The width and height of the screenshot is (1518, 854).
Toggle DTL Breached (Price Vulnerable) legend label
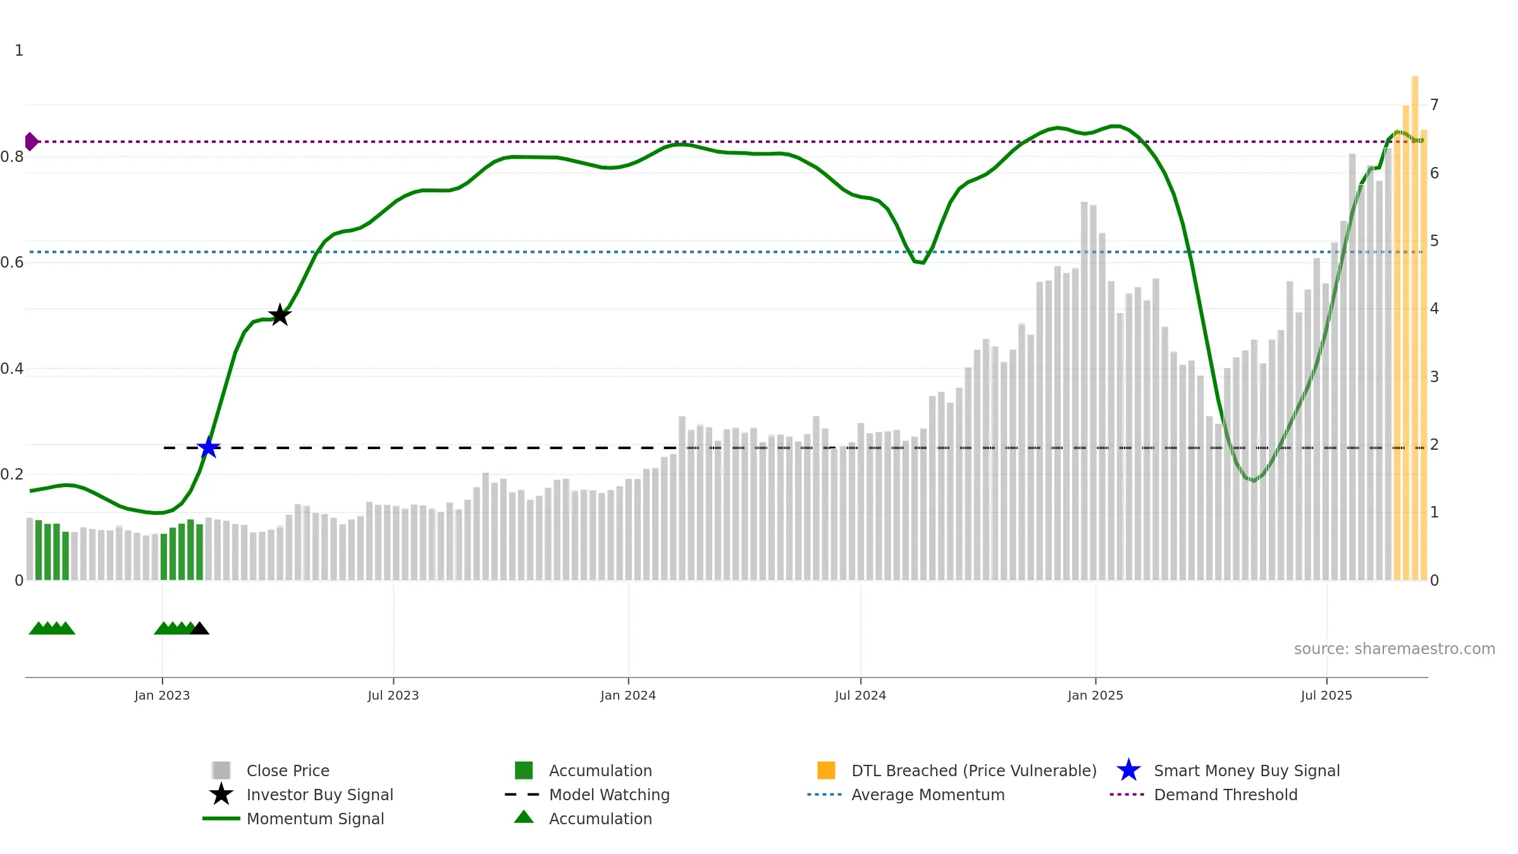[974, 770]
